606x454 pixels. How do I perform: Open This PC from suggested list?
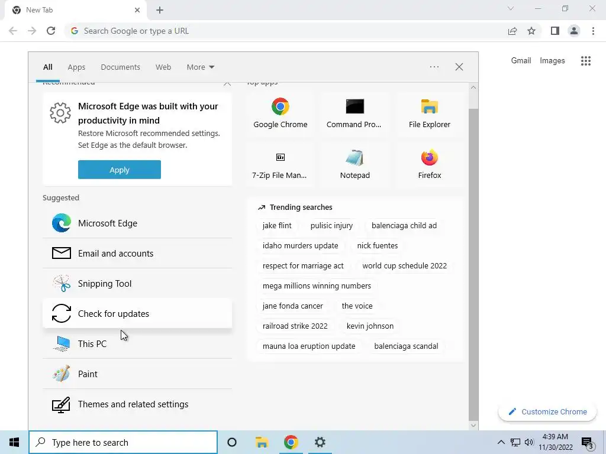(137, 343)
